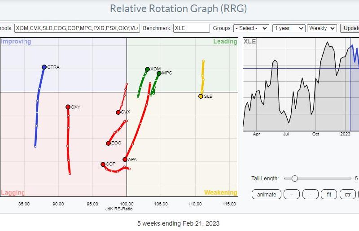Click the Groups label
The image size is (359, 231).
(222, 28)
